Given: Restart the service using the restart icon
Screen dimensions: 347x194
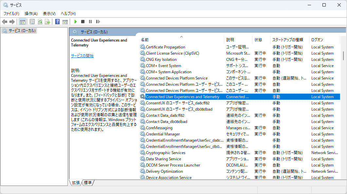Looking at the screenshot, I should 98,22.
